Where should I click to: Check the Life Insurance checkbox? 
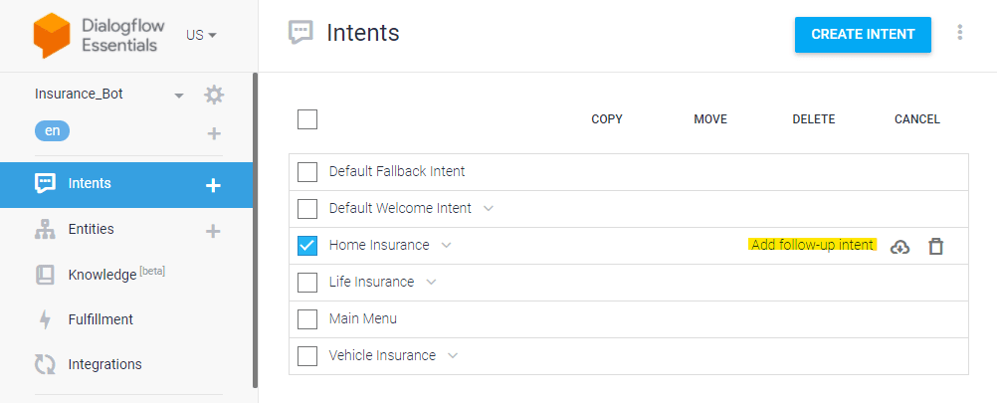pyautogui.click(x=307, y=283)
